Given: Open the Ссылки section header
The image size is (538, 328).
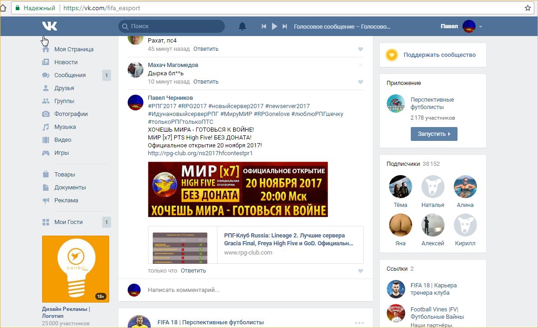Looking at the screenshot, I should pos(400,269).
